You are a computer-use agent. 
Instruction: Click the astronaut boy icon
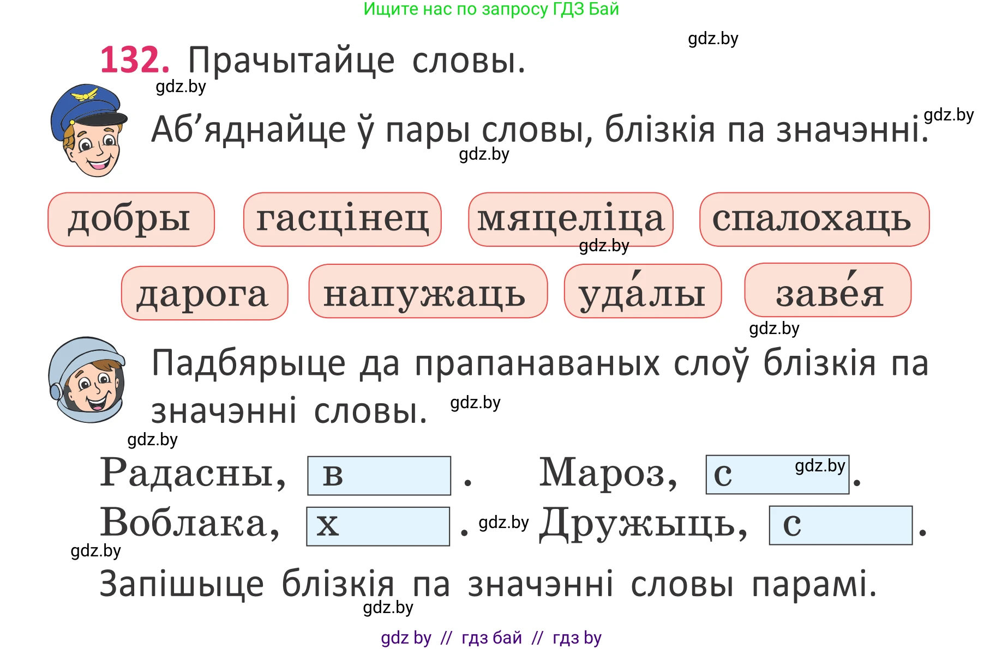[87, 380]
